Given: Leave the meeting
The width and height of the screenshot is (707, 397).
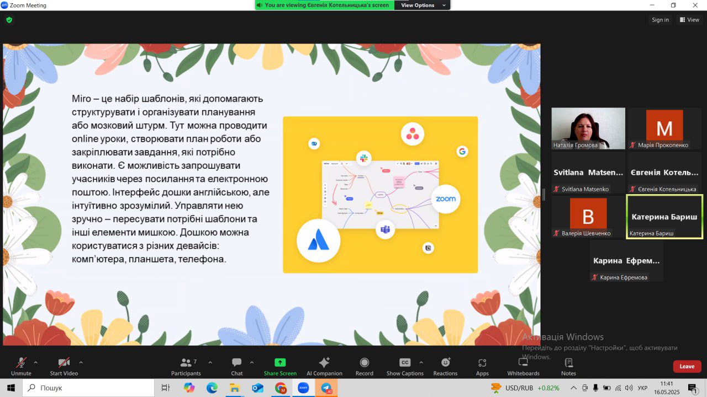Looking at the screenshot, I should click(x=687, y=366).
